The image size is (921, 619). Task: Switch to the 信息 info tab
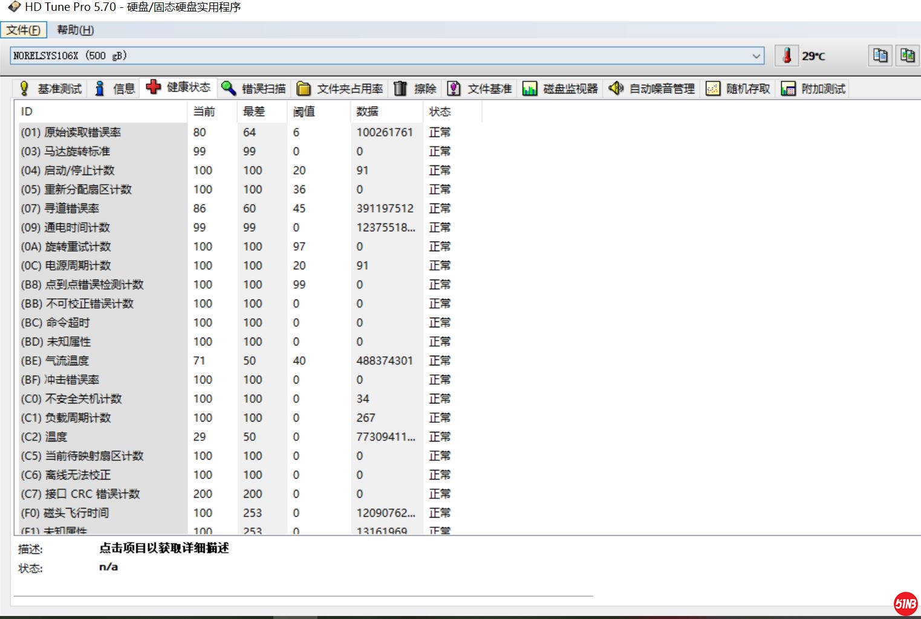[x=116, y=89]
